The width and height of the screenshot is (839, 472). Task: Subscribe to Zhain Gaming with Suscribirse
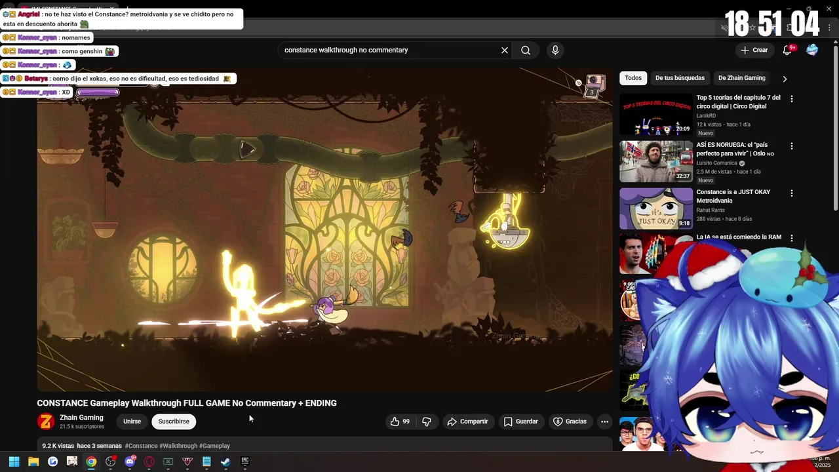(174, 422)
